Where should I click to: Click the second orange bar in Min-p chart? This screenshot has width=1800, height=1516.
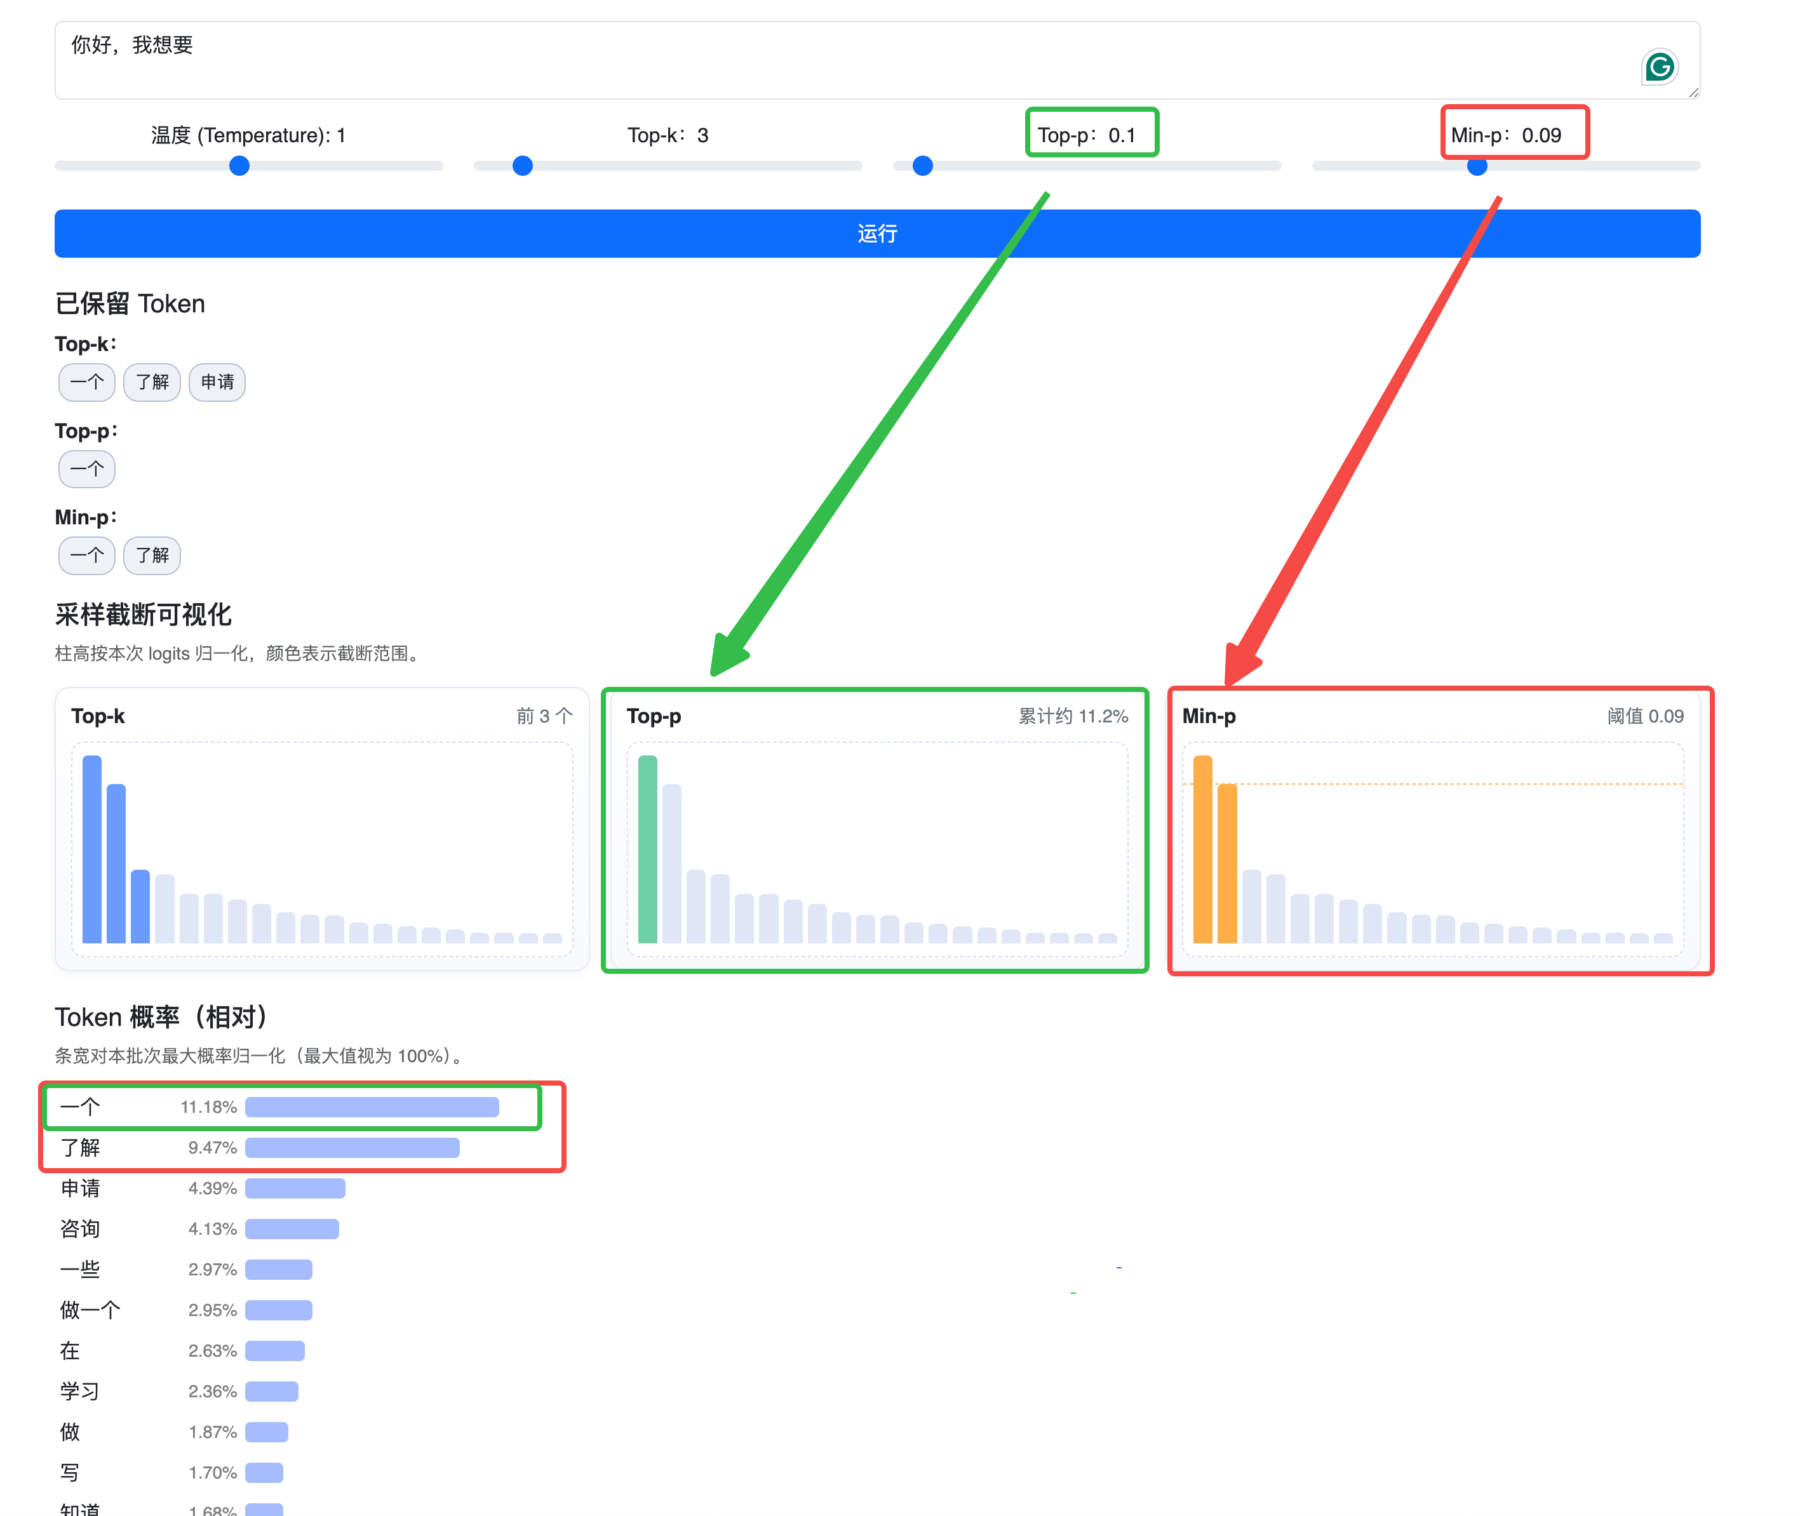(1228, 863)
